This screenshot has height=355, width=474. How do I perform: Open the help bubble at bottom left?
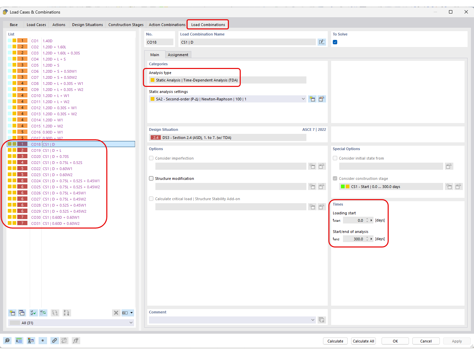tap(7, 340)
